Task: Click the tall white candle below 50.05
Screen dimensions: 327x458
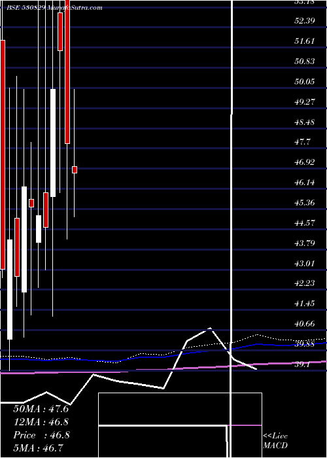Action: pos(53,143)
